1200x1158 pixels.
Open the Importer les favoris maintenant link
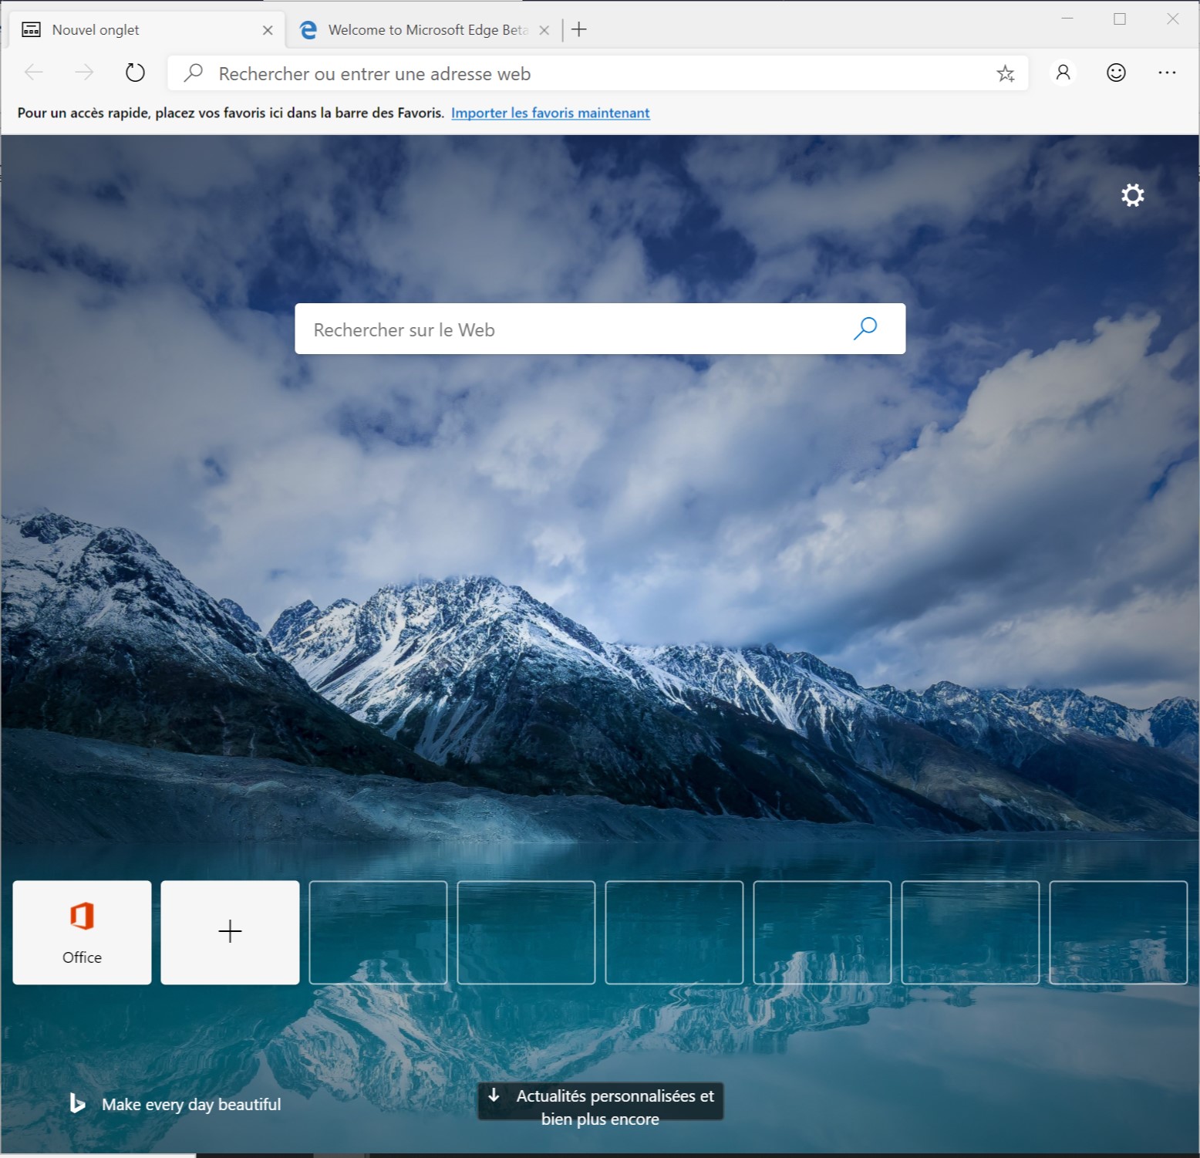550,113
